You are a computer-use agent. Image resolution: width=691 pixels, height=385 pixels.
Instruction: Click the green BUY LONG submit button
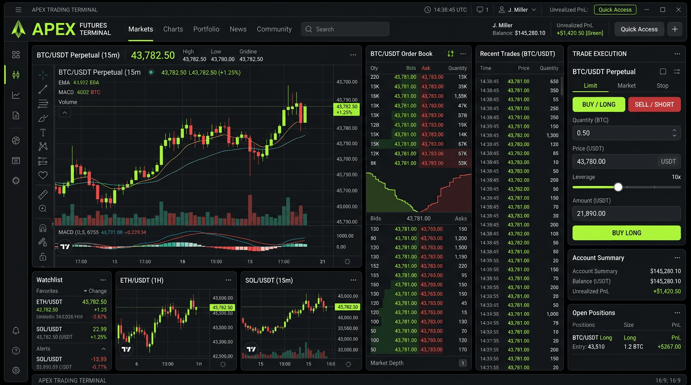click(x=626, y=233)
